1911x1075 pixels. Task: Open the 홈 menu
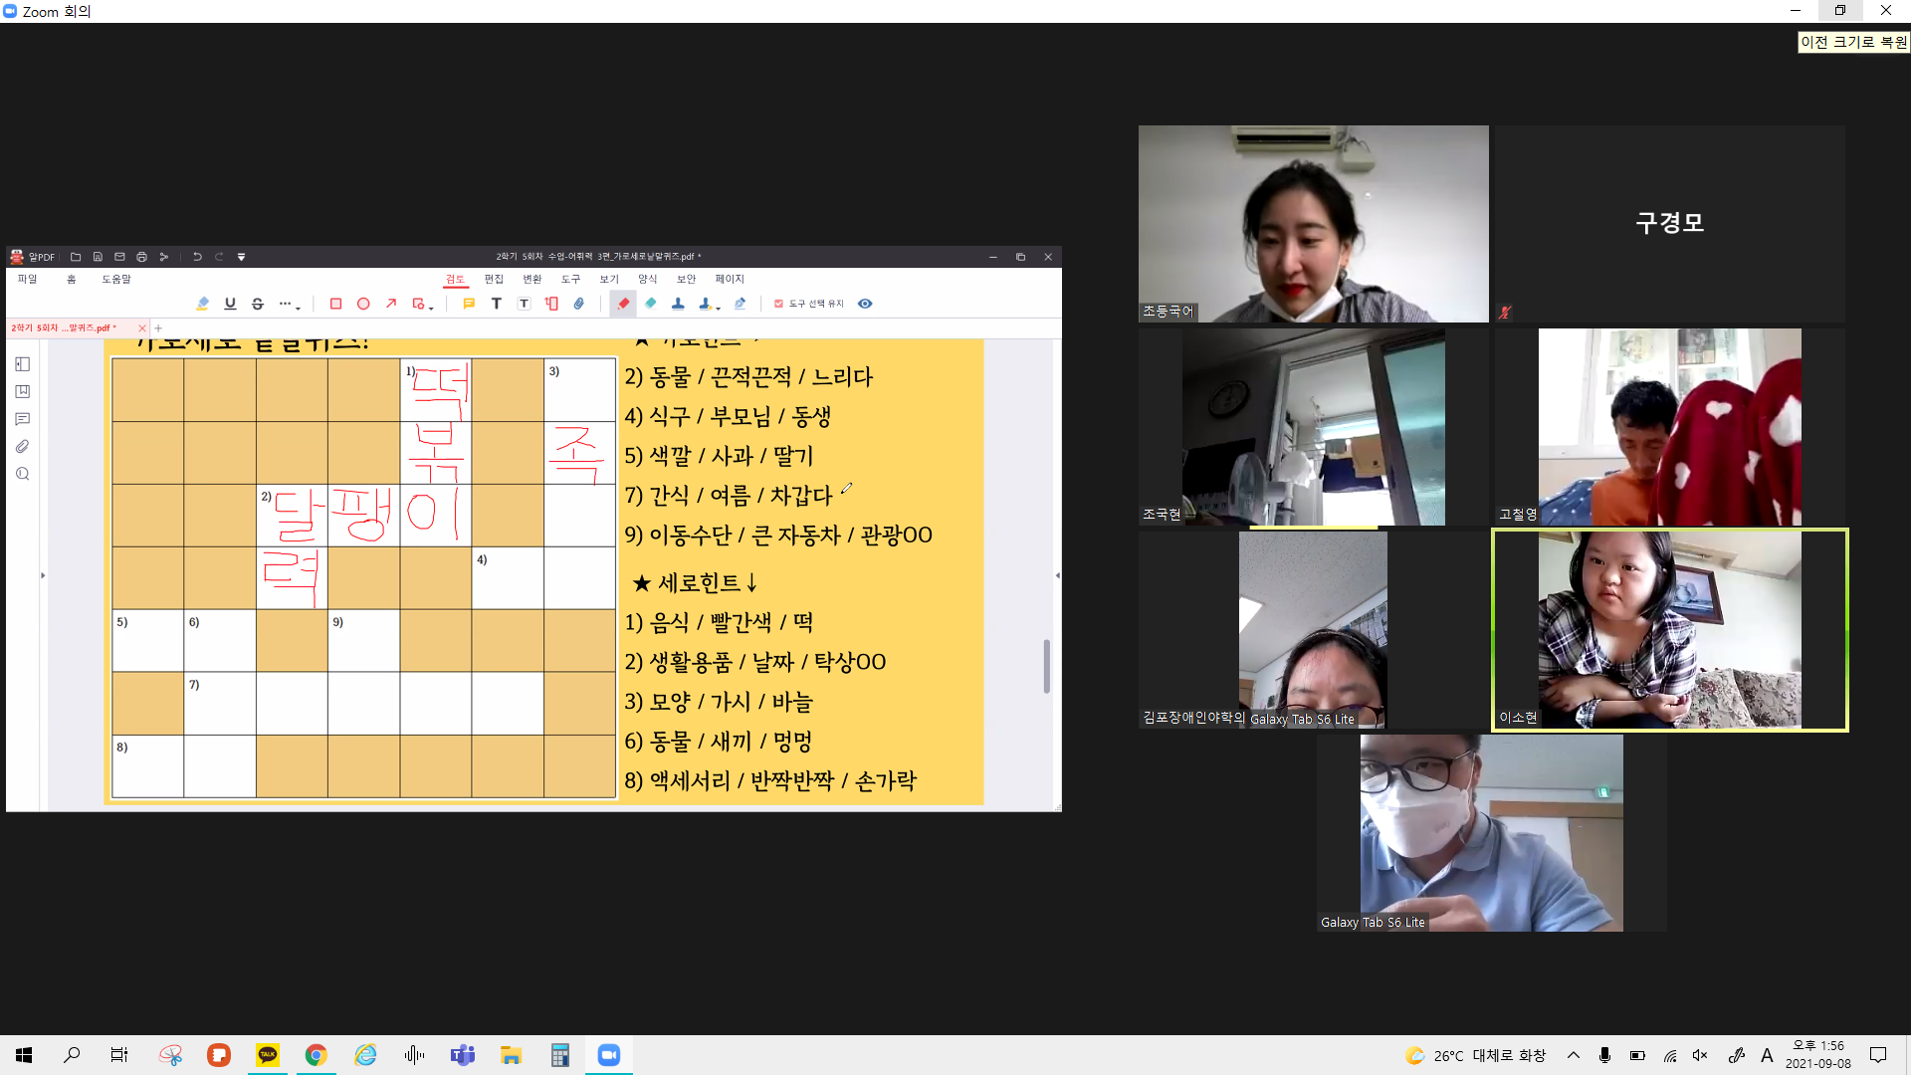(72, 280)
